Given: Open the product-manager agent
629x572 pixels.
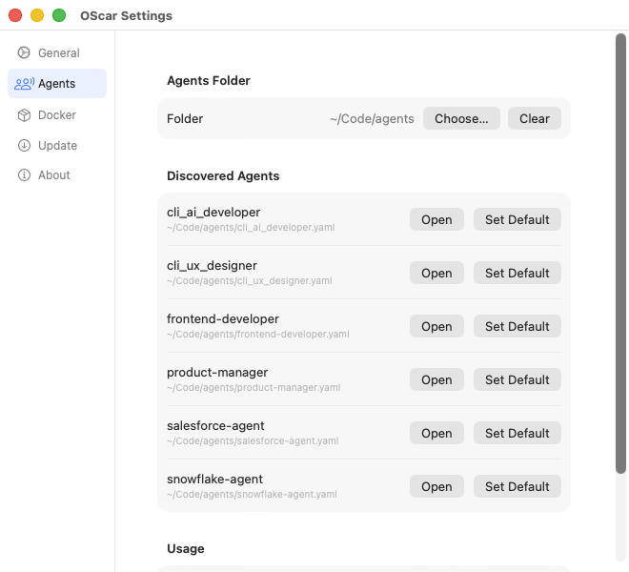Looking at the screenshot, I should click(x=436, y=379).
